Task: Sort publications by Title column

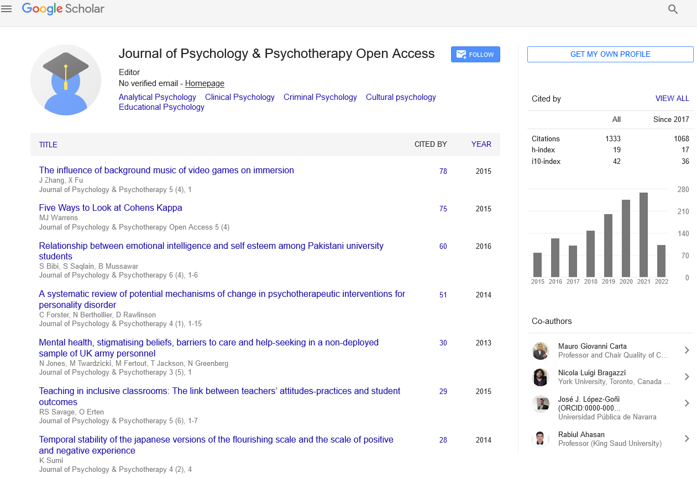Action: point(48,145)
